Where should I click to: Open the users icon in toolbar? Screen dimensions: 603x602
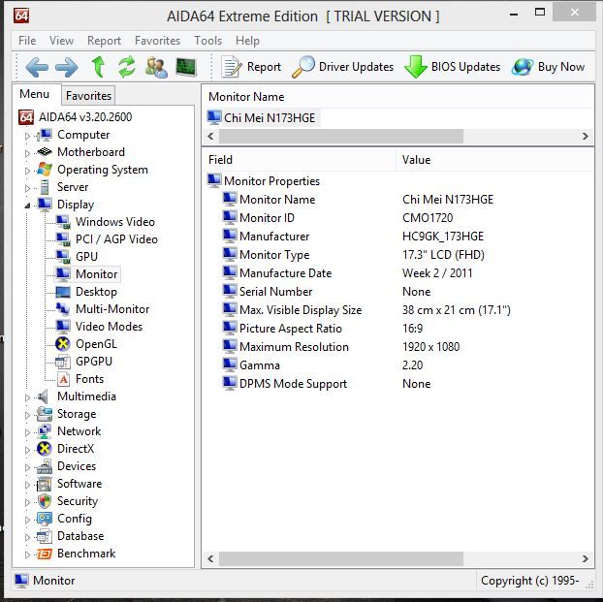(x=156, y=67)
